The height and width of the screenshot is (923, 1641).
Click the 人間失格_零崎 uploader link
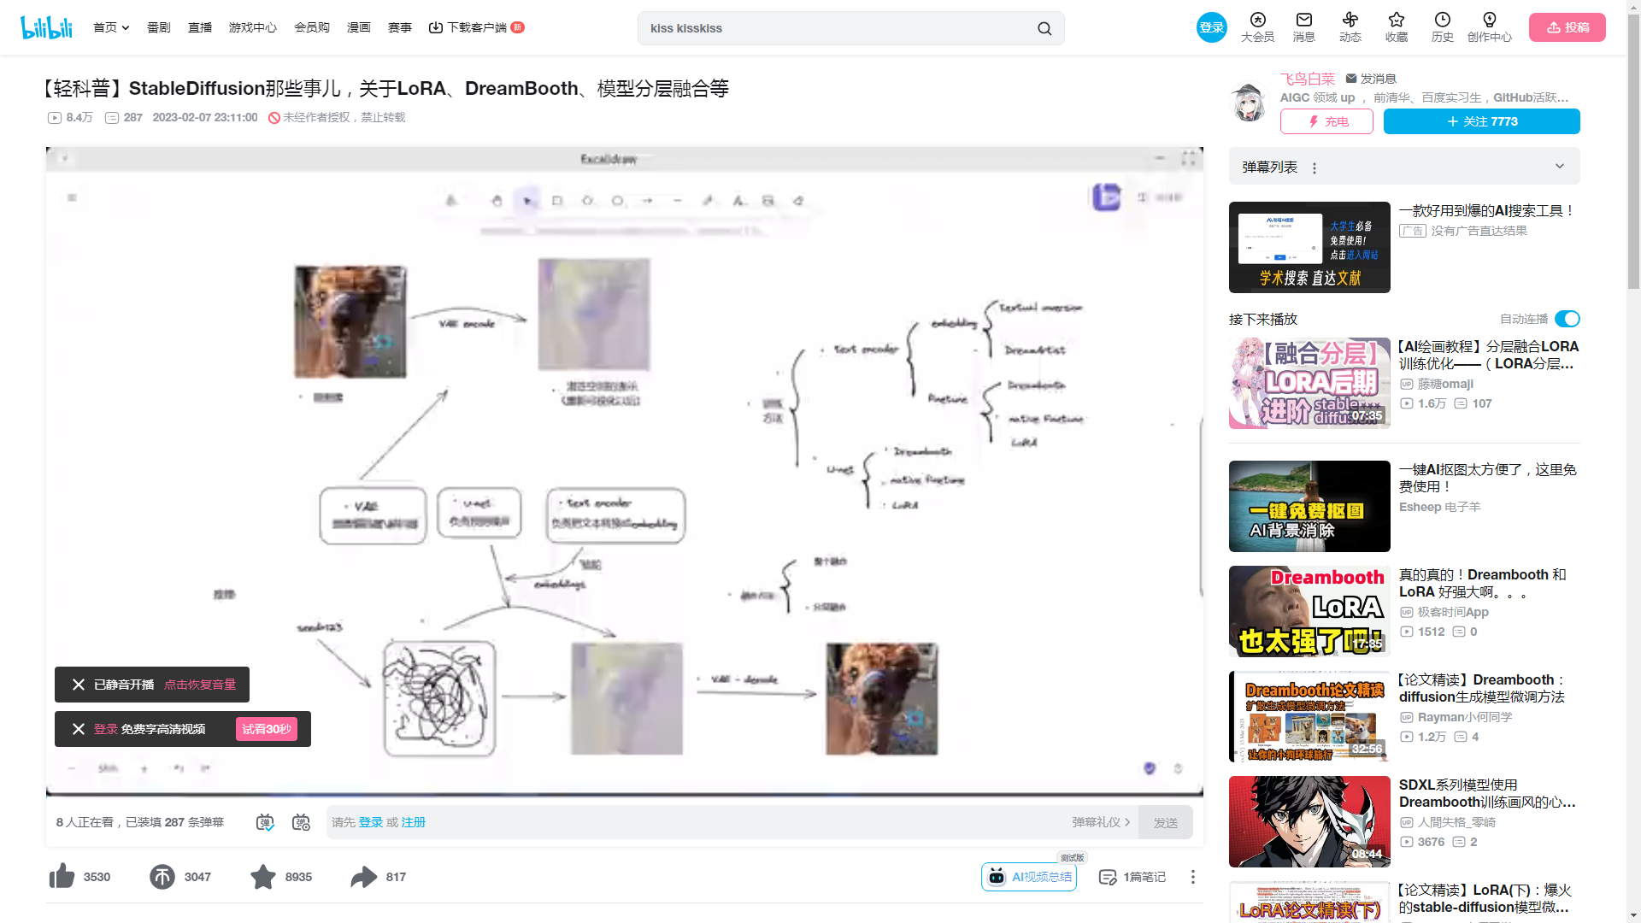(x=1456, y=822)
